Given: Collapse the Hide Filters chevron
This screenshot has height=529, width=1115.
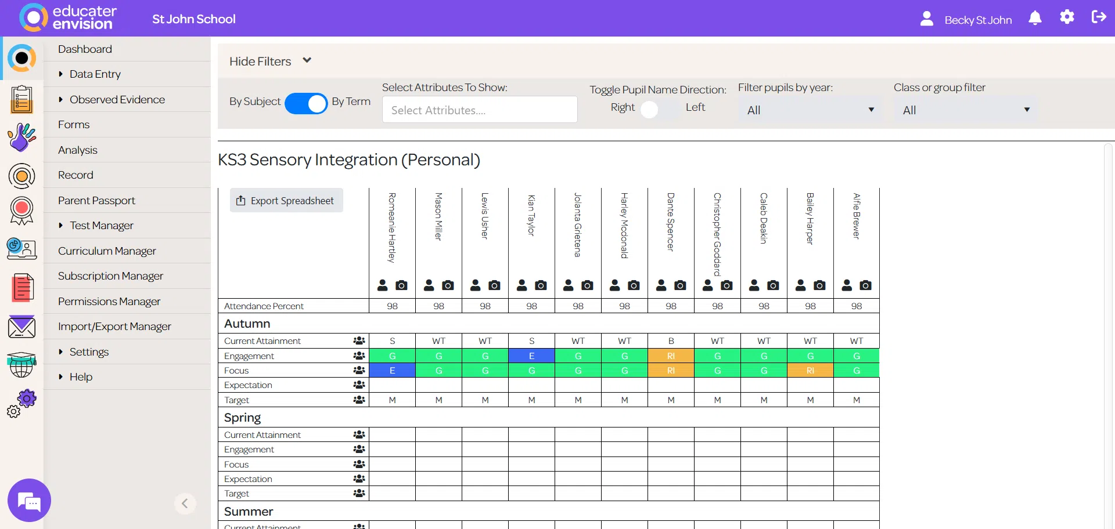Looking at the screenshot, I should tap(307, 60).
